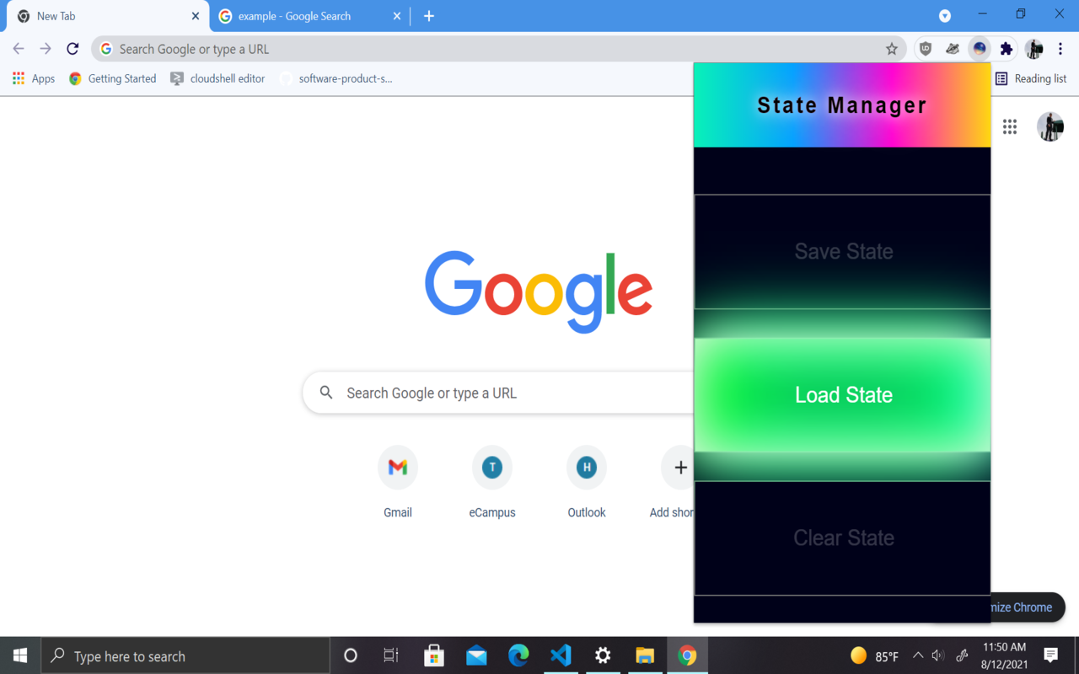Image resolution: width=1079 pixels, height=674 pixels.
Task: Open Getting Started bookmark
Action: pyautogui.click(x=112, y=78)
